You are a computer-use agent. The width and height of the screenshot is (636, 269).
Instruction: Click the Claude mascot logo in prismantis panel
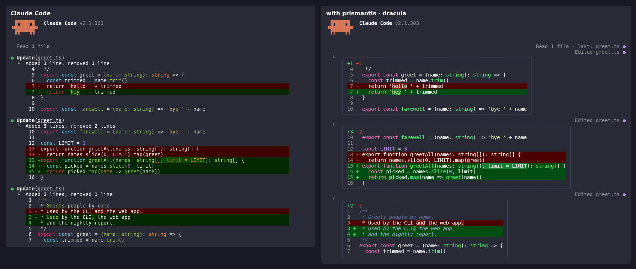[340, 27]
